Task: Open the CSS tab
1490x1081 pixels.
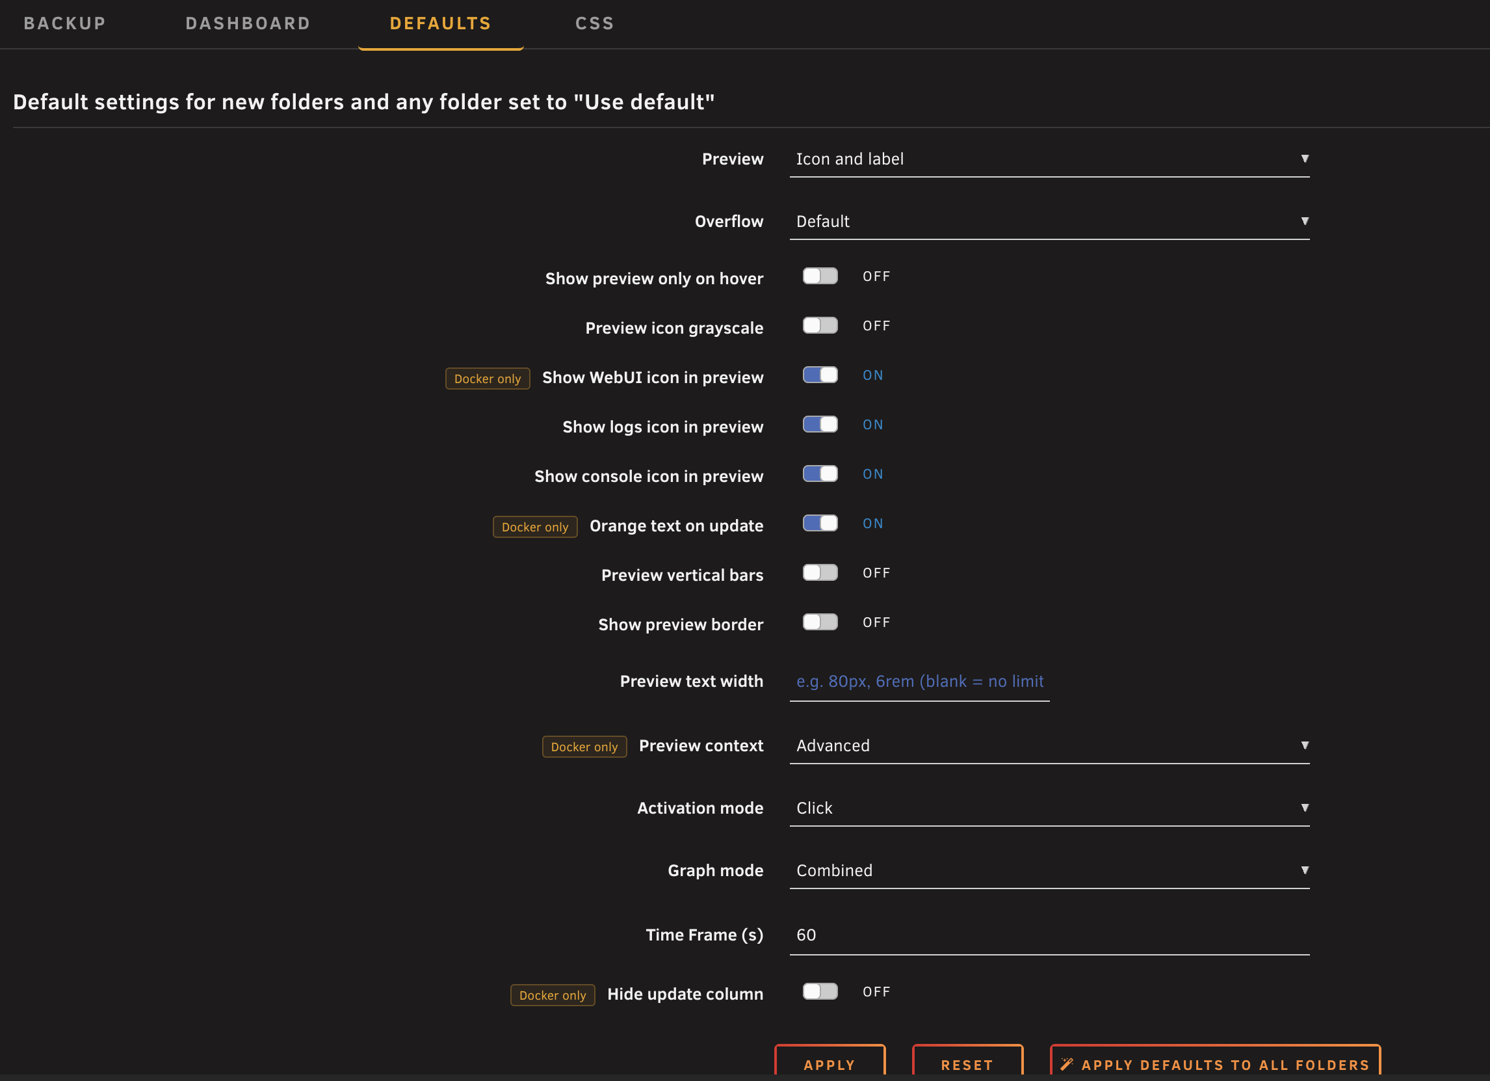Action: (595, 23)
